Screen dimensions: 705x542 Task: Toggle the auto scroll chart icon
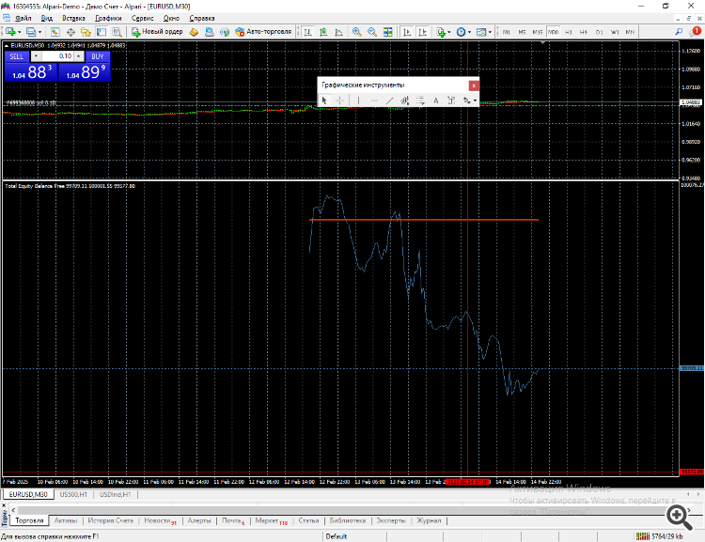pyautogui.click(x=407, y=32)
